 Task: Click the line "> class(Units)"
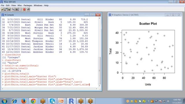(x=12, y=55)
